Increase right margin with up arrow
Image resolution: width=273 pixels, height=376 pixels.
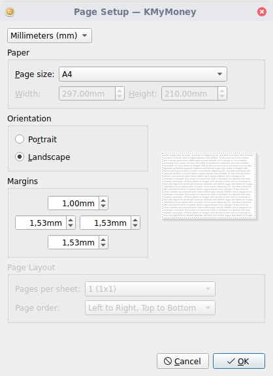[135, 220]
